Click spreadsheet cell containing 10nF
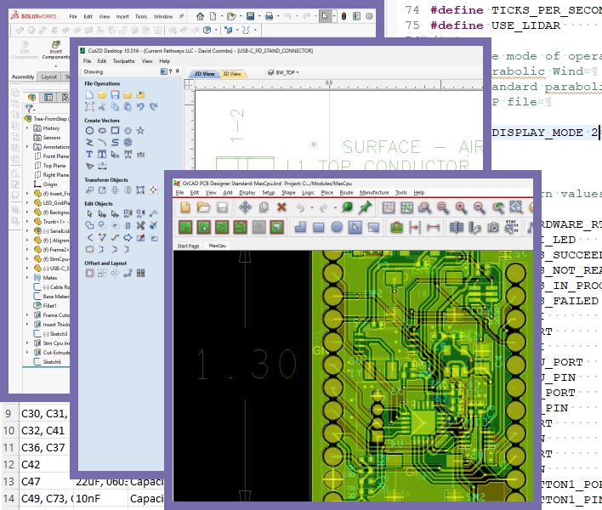This screenshot has height=510, width=602. pos(100,498)
